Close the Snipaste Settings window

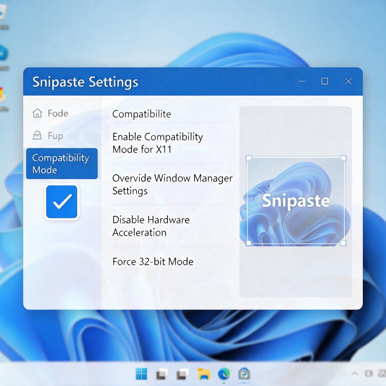point(348,81)
